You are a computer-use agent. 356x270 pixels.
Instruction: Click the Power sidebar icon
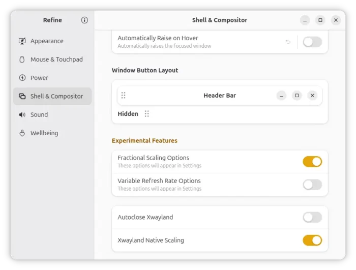point(22,78)
